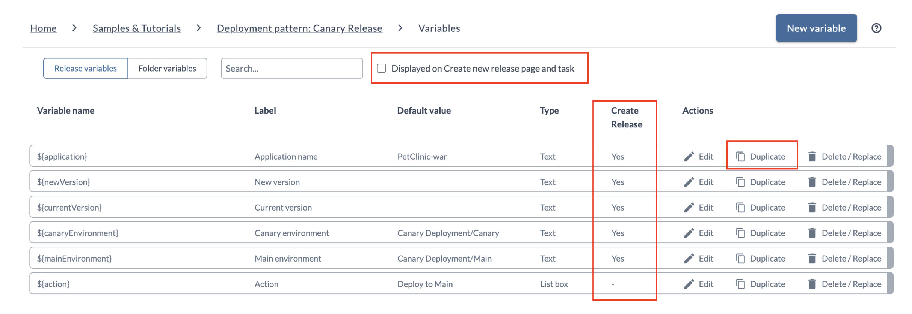Click copy icon in ${mainEnvironment} row
The height and width of the screenshot is (314, 912).
pos(740,259)
